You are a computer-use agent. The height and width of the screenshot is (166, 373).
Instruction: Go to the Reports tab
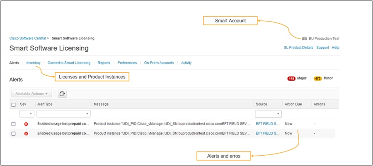coord(104,63)
